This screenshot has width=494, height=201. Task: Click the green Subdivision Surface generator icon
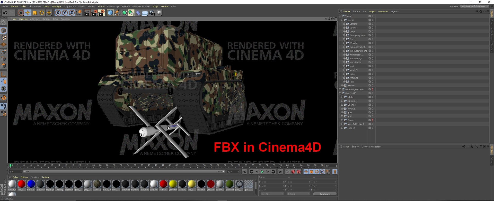click(x=124, y=13)
